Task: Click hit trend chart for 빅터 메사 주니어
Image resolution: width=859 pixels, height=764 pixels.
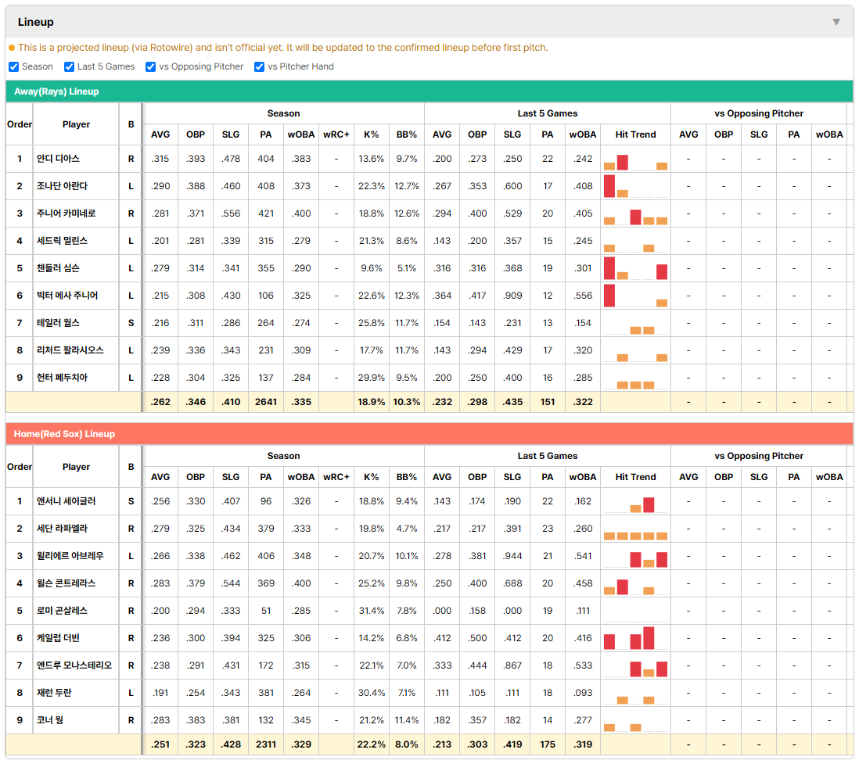Action: coord(635,296)
